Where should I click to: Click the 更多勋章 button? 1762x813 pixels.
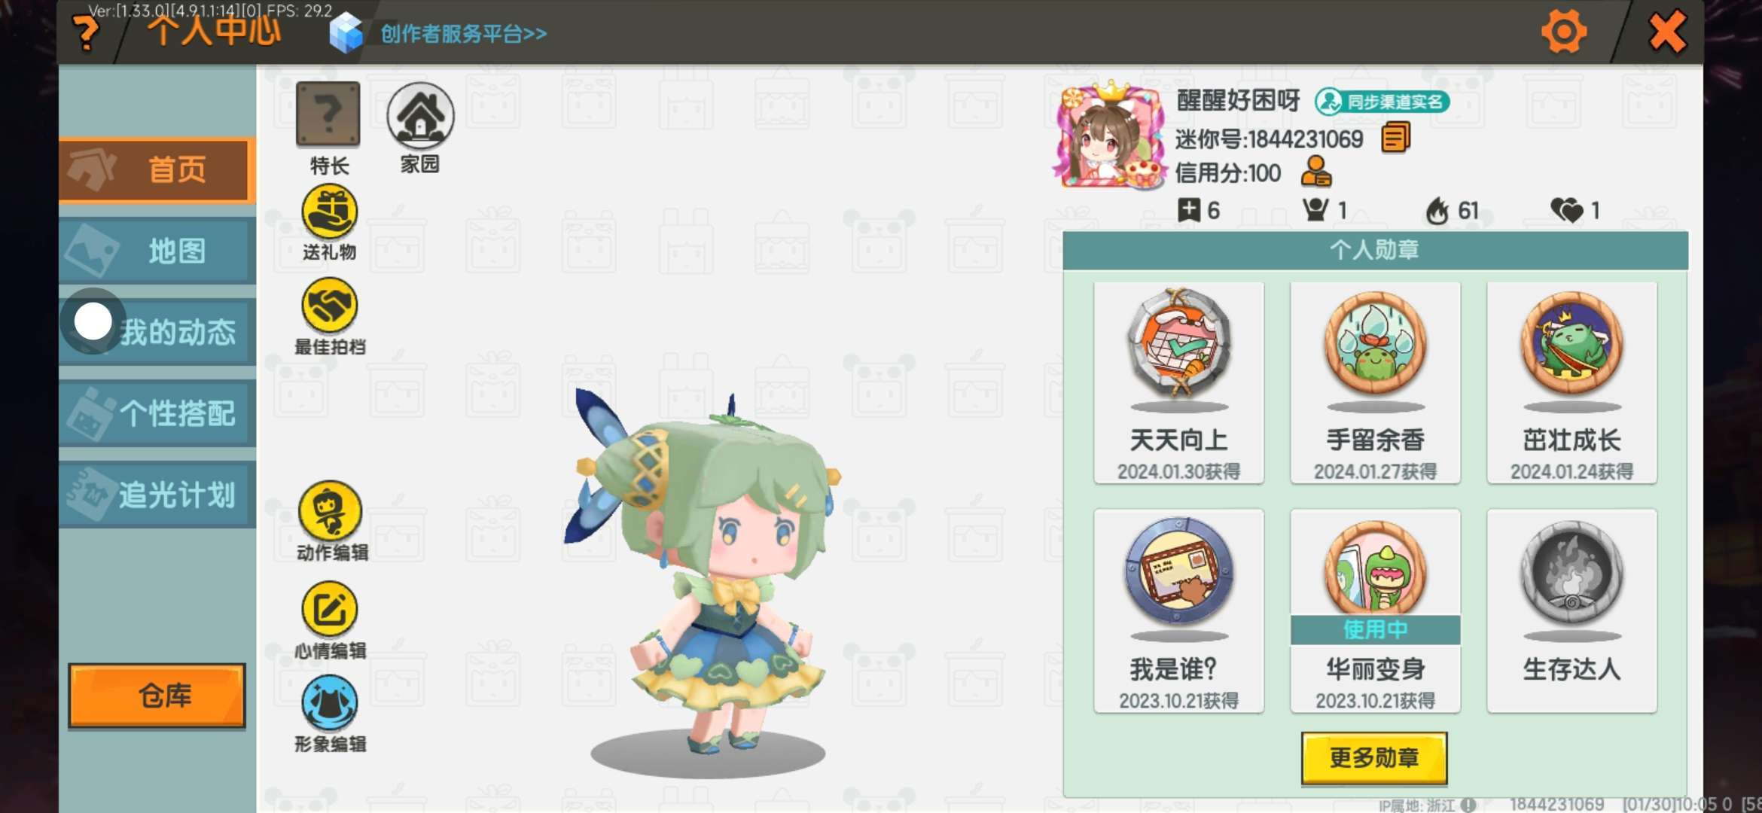point(1374,757)
